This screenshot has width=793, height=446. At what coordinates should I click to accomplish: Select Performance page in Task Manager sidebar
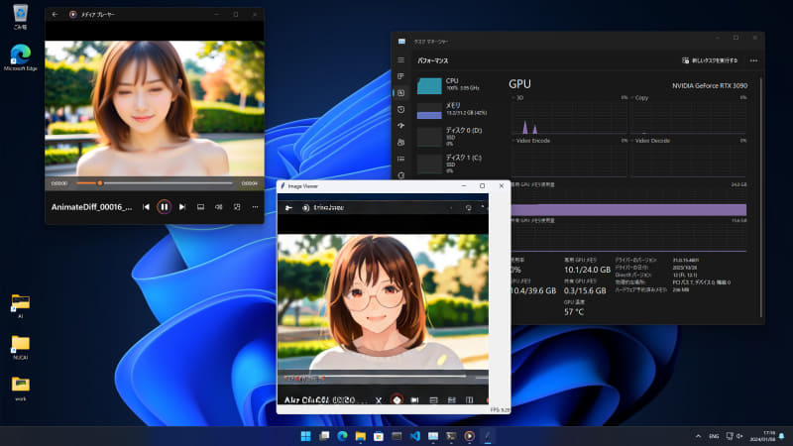pos(401,93)
